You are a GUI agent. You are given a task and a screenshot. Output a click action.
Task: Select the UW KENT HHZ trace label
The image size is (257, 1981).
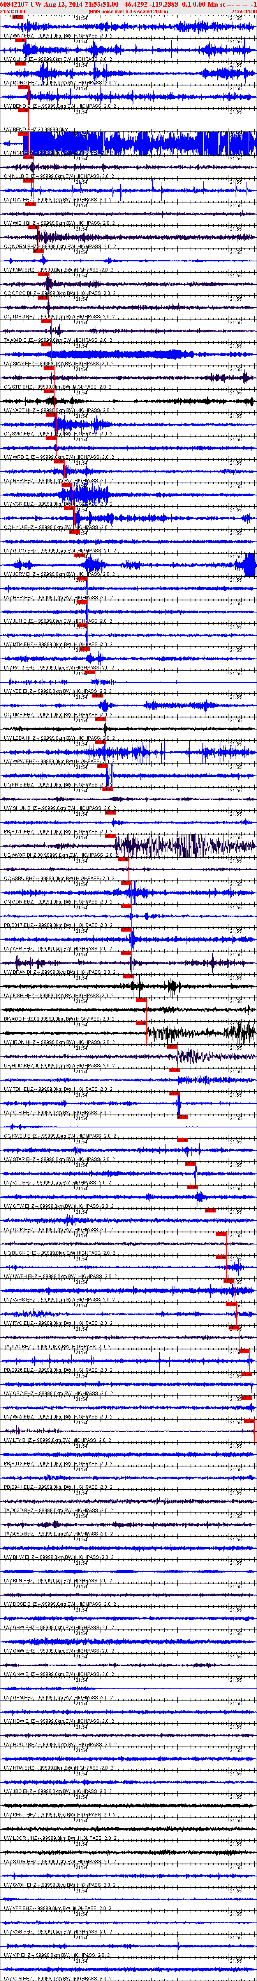point(60,1815)
